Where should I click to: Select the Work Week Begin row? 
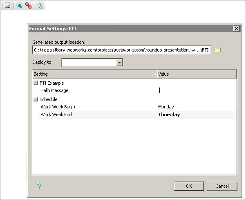[x=58, y=107]
